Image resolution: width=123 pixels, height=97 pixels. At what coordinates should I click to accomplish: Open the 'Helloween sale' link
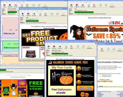pyautogui.click(x=9, y=33)
